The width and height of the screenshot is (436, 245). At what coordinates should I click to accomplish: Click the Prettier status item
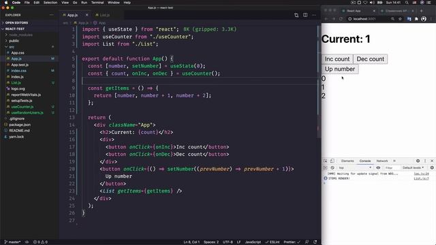(292, 242)
